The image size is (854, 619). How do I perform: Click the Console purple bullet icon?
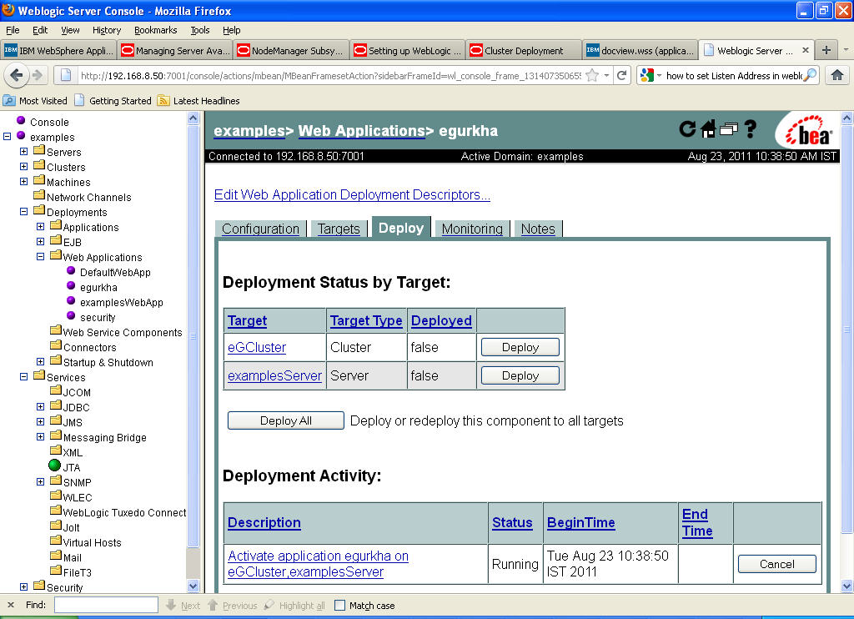[x=21, y=120]
